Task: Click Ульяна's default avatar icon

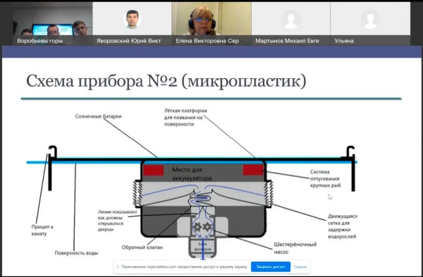Action: [x=370, y=20]
